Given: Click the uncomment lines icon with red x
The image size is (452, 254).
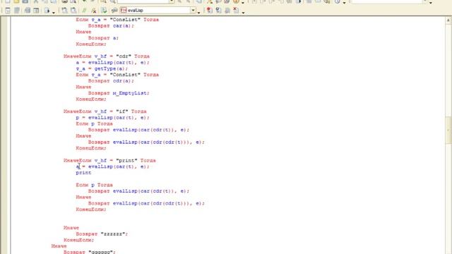Looking at the screenshot, I should pyautogui.click(x=93, y=11).
